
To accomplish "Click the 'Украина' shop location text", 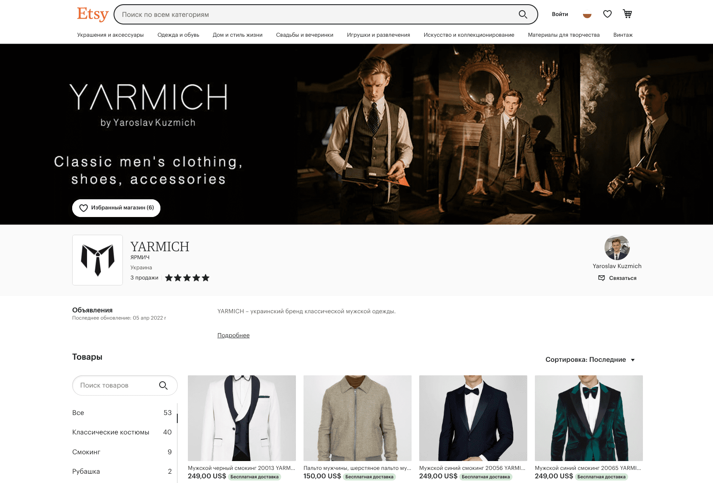I will click(x=141, y=268).
